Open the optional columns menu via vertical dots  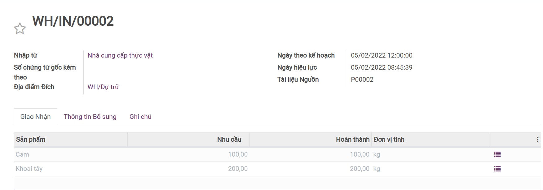pyautogui.click(x=538, y=140)
